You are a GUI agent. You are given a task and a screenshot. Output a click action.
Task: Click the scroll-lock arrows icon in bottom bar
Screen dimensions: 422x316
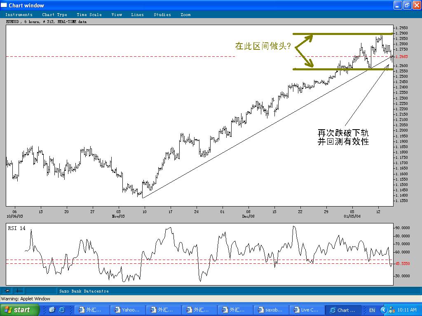point(7,291)
